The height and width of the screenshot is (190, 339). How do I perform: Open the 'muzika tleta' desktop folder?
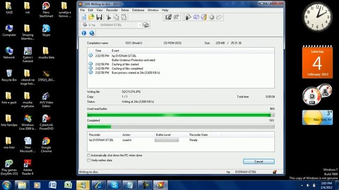tap(46, 53)
